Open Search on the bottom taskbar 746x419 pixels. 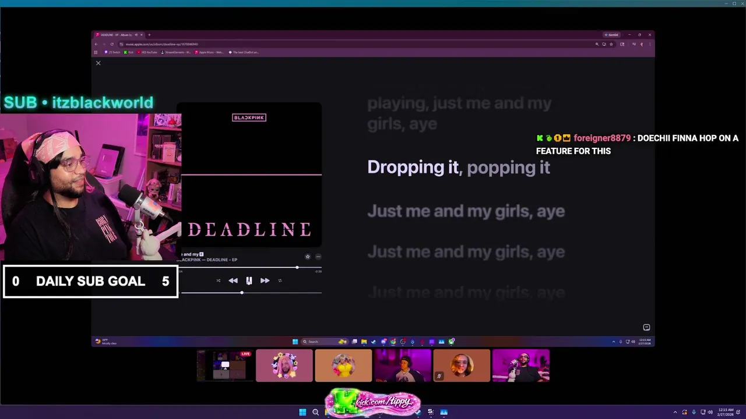(315, 412)
